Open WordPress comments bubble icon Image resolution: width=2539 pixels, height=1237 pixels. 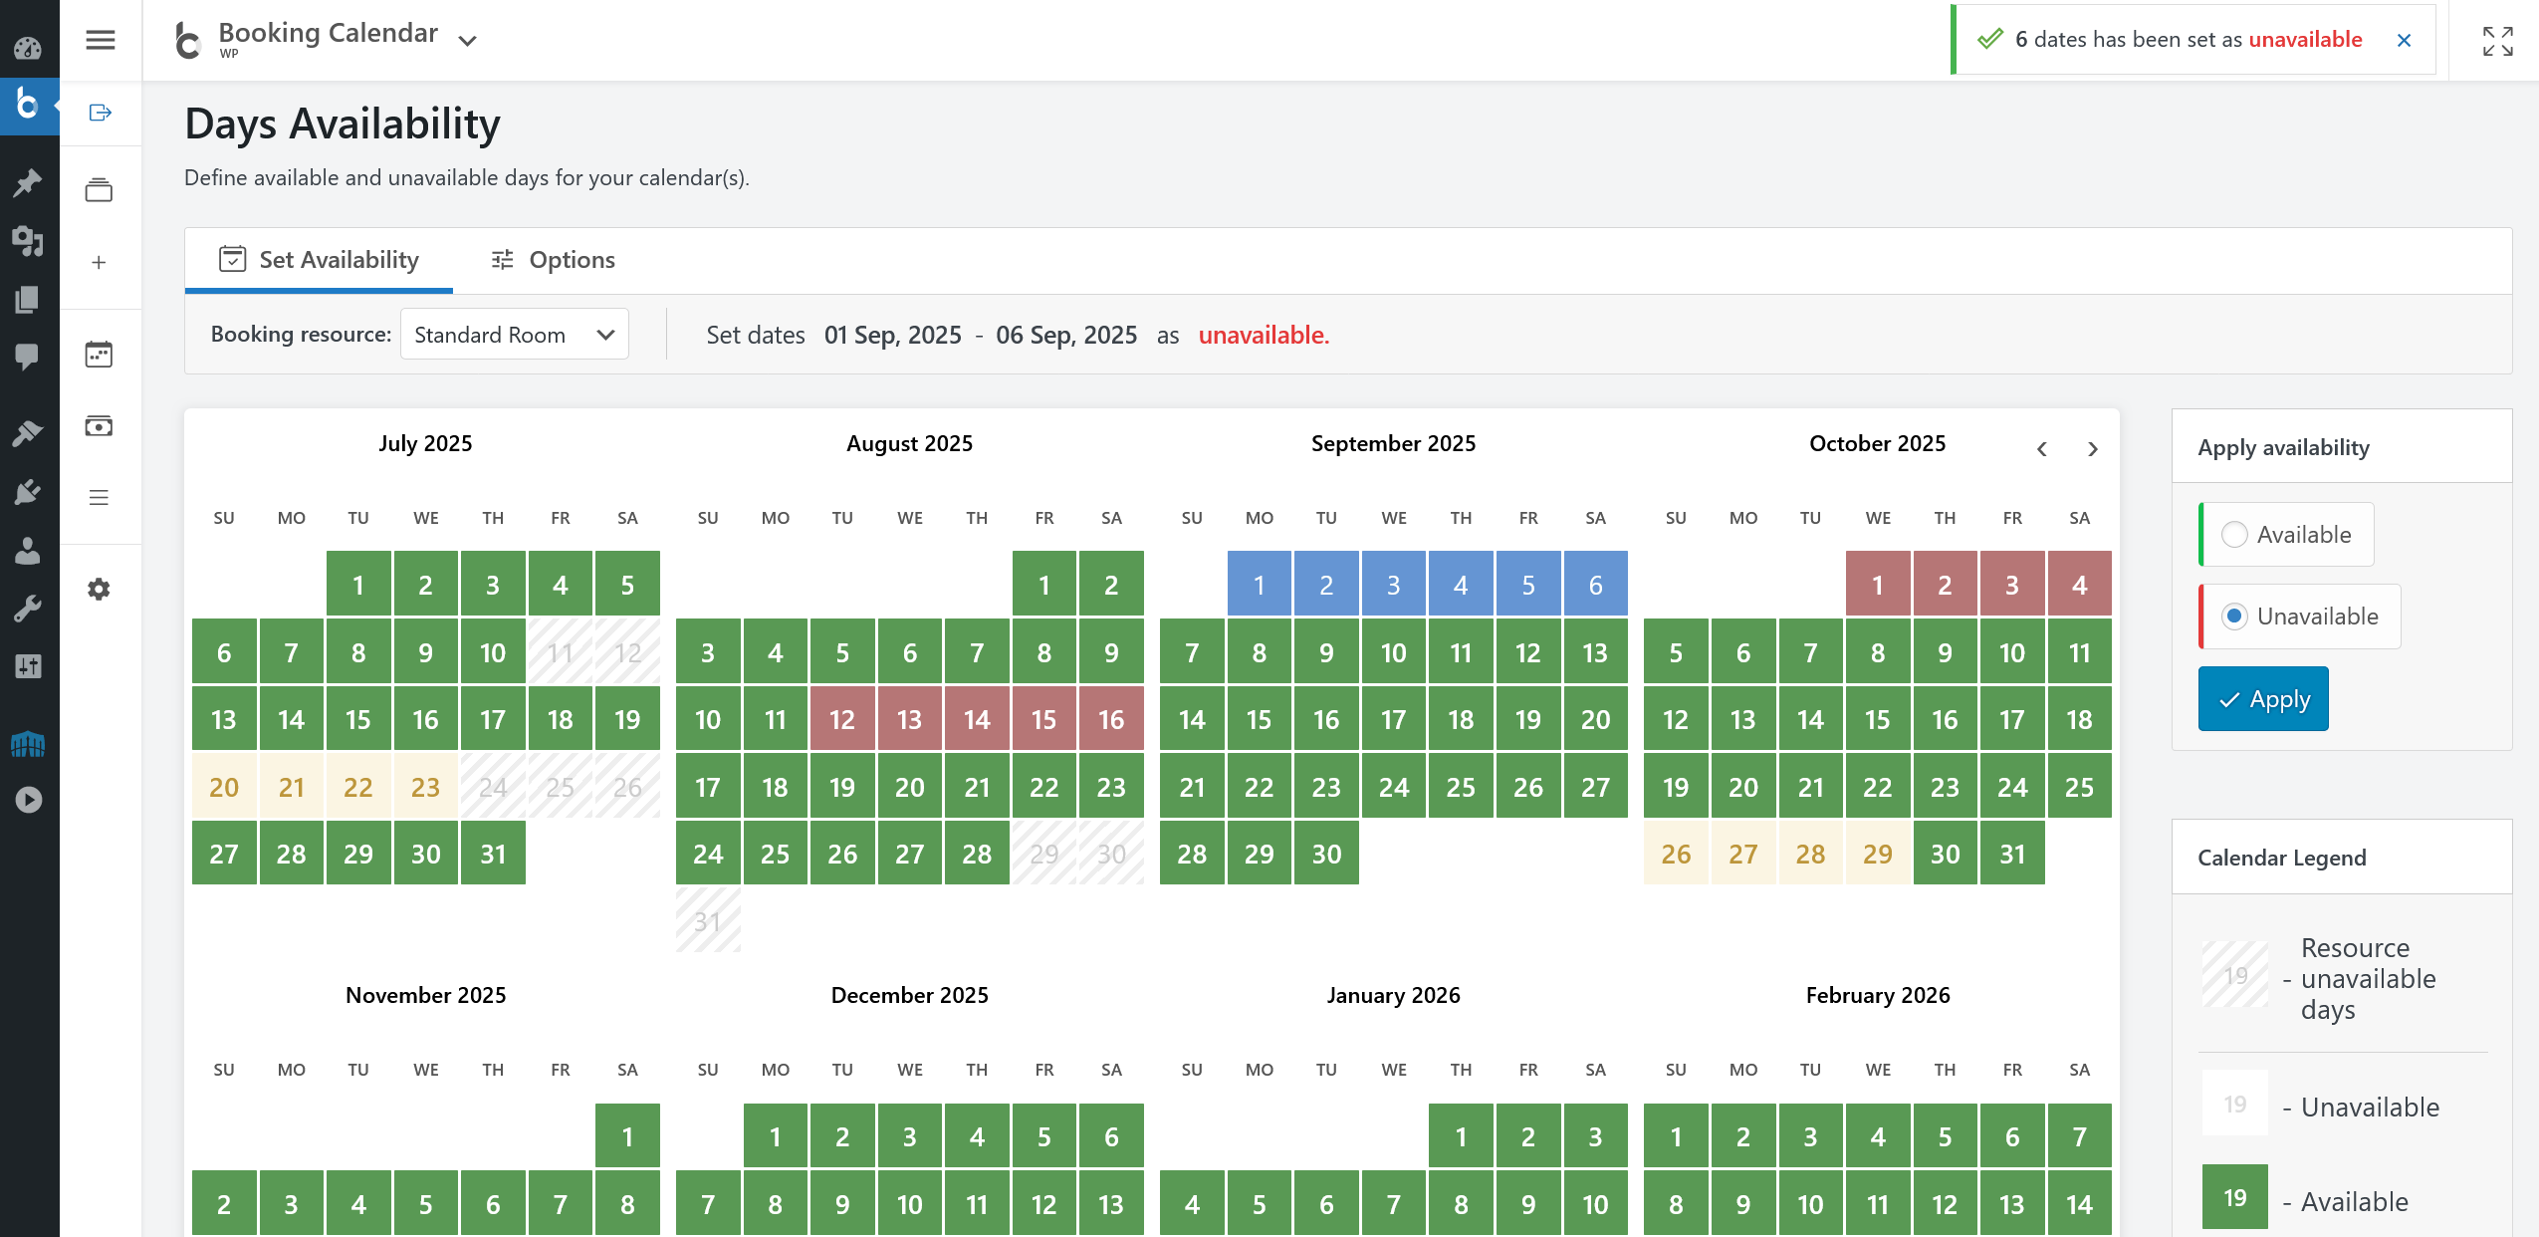(x=28, y=356)
